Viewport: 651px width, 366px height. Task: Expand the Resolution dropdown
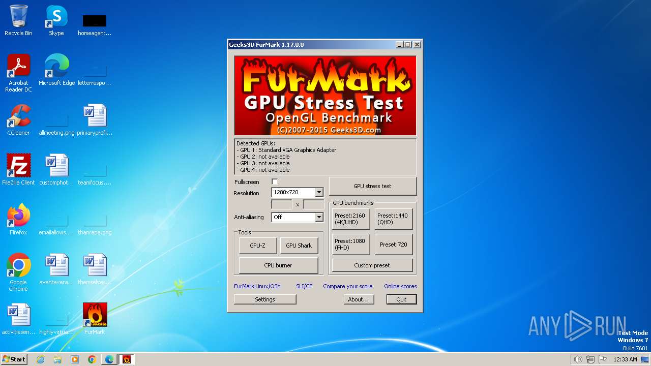319,193
